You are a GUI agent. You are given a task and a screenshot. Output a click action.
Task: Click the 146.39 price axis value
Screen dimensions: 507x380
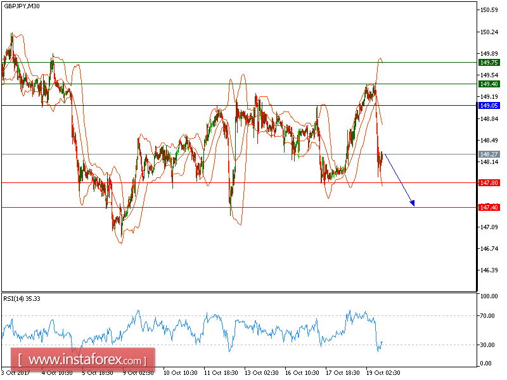coord(489,270)
